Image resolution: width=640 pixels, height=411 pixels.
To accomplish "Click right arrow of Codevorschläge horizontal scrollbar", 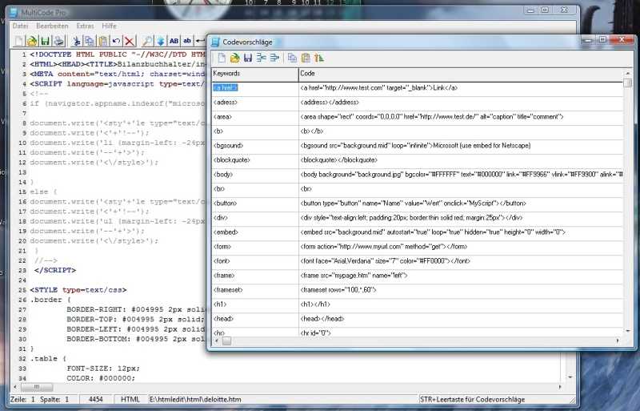I will 618,340.
